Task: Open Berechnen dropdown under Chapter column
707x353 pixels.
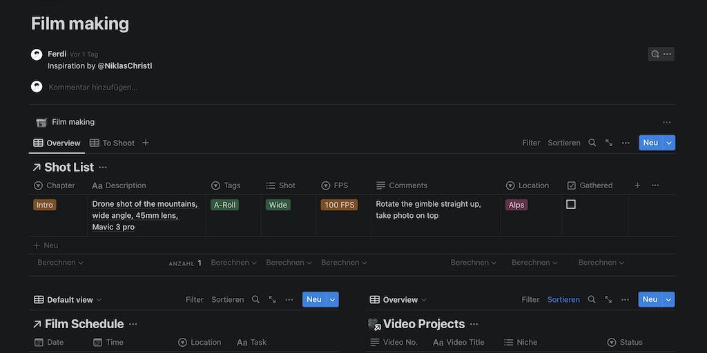Action: tap(60, 263)
